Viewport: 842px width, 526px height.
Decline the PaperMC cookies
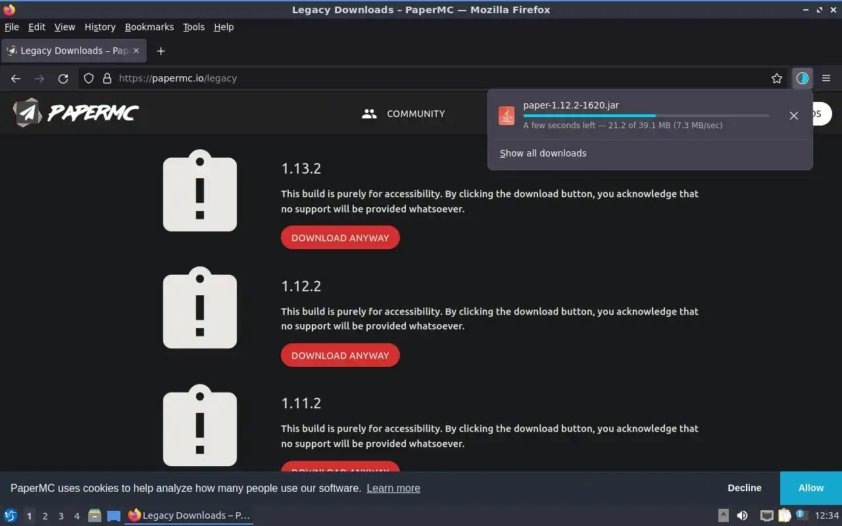(745, 488)
